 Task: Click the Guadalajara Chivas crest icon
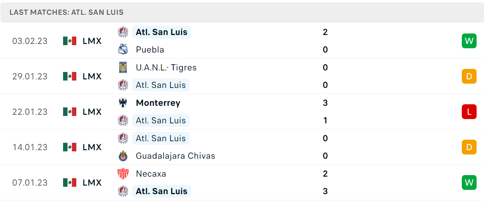pos(123,156)
